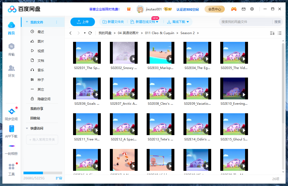Open APP下载 phone icon
The width and height of the screenshot is (288, 186).
click(11, 129)
